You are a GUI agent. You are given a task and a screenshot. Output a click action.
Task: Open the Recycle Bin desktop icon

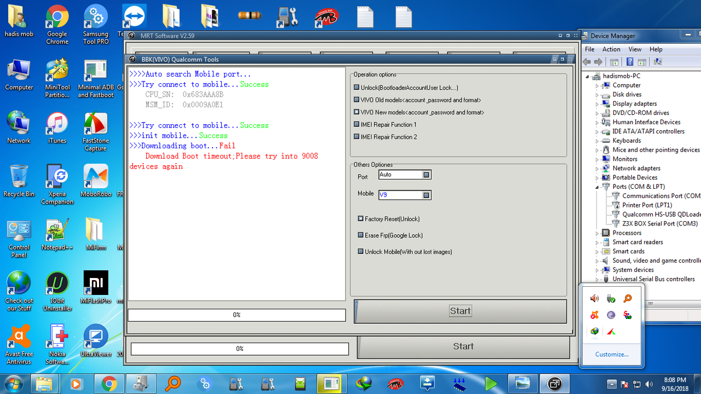(x=19, y=181)
